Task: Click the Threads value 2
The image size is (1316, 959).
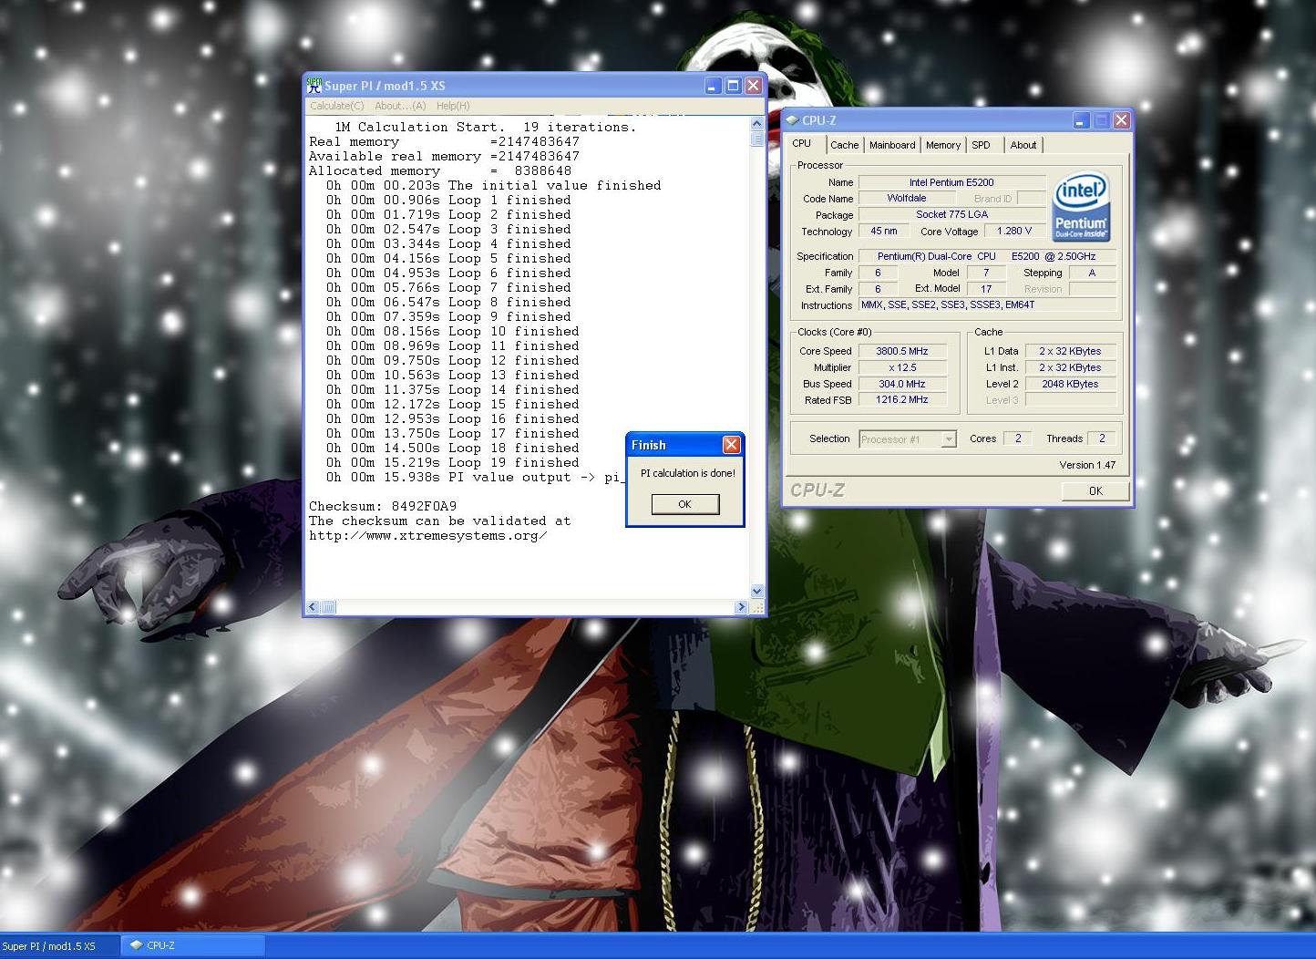Action: (x=1102, y=438)
